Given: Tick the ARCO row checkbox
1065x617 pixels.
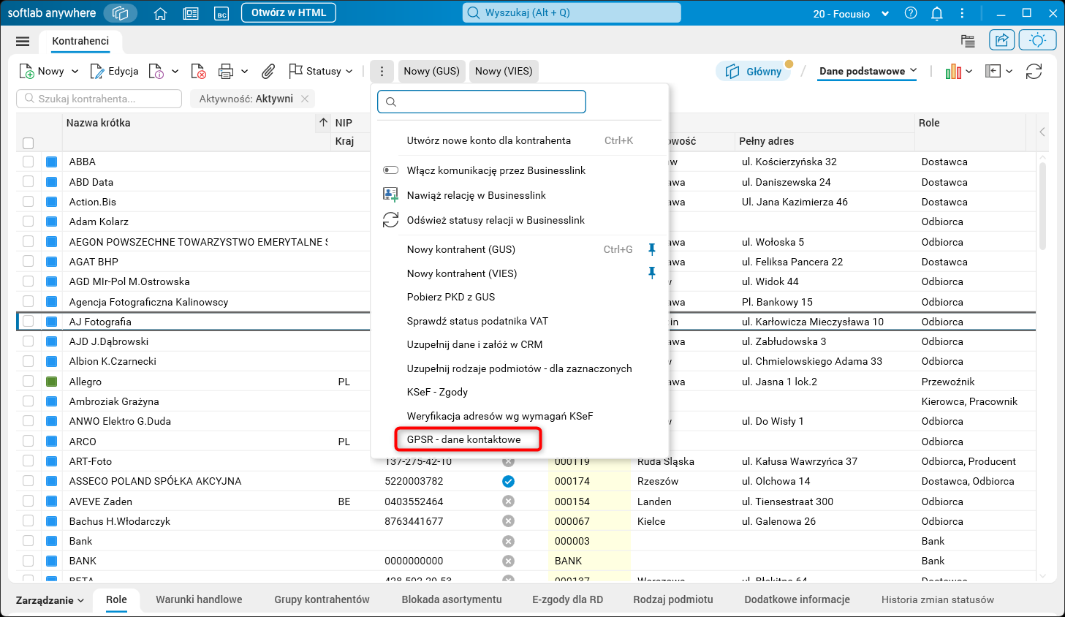Looking at the screenshot, I should point(28,442).
